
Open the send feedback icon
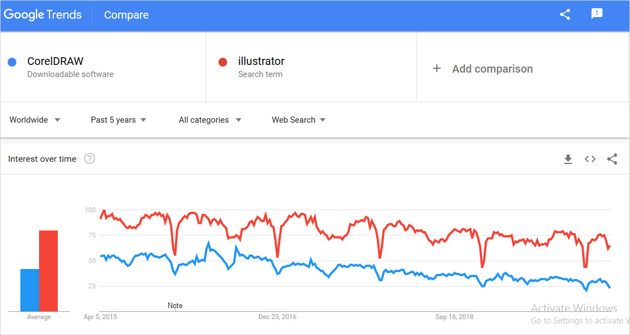pyautogui.click(x=597, y=14)
